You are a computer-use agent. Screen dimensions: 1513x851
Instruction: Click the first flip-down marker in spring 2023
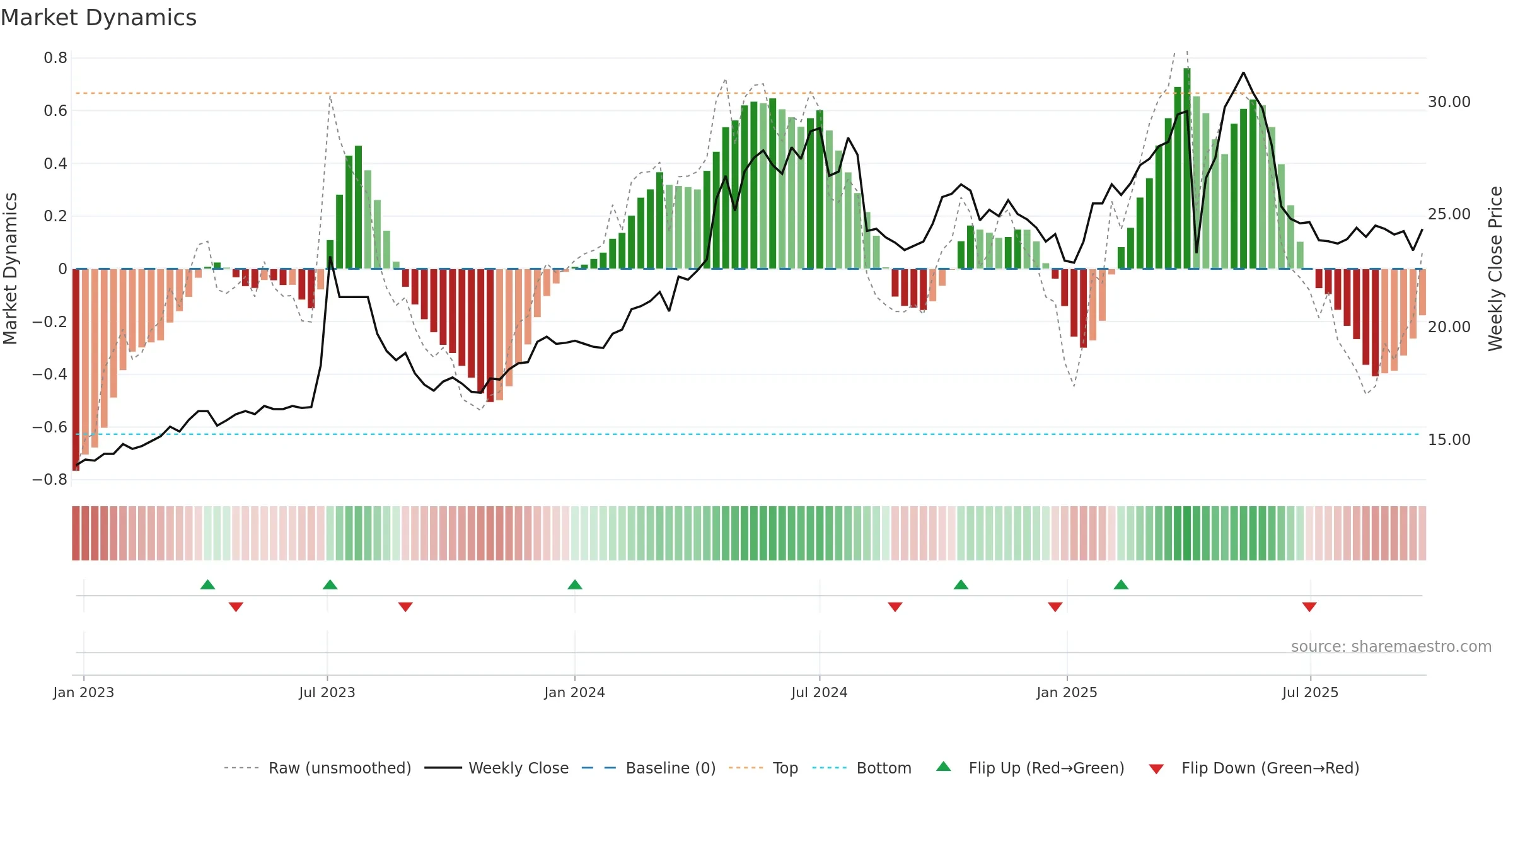(x=236, y=607)
